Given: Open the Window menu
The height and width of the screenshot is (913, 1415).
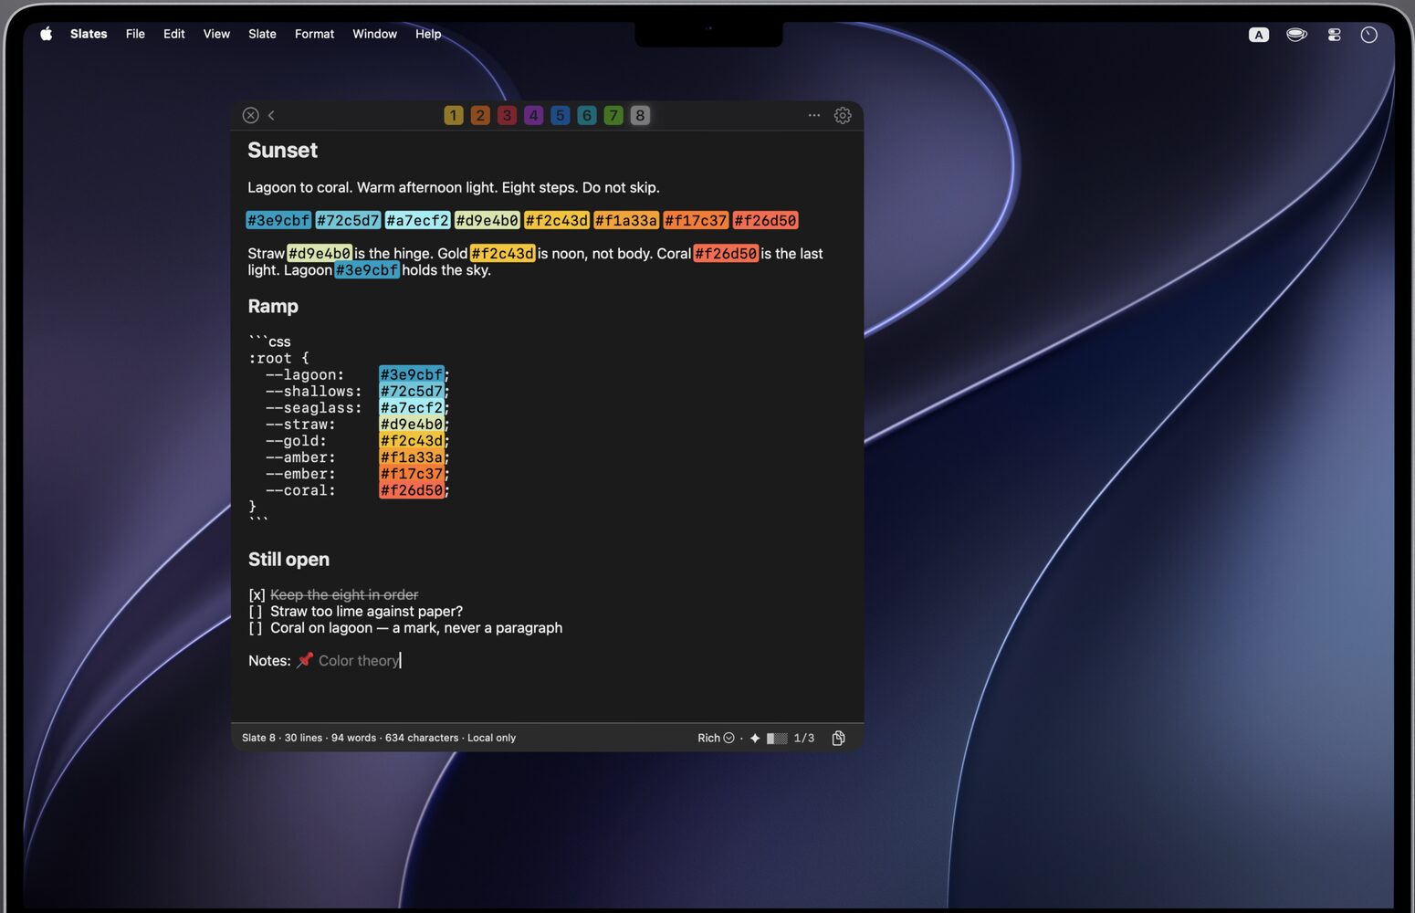Looking at the screenshot, I should [x=374, y=34].
